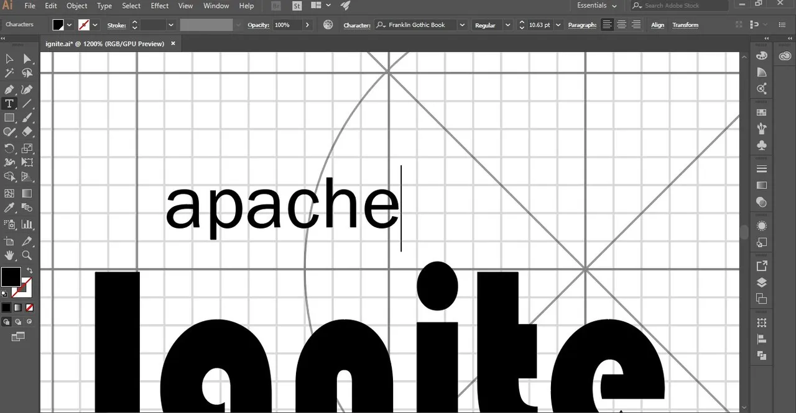Select the Pen tool

9,89
